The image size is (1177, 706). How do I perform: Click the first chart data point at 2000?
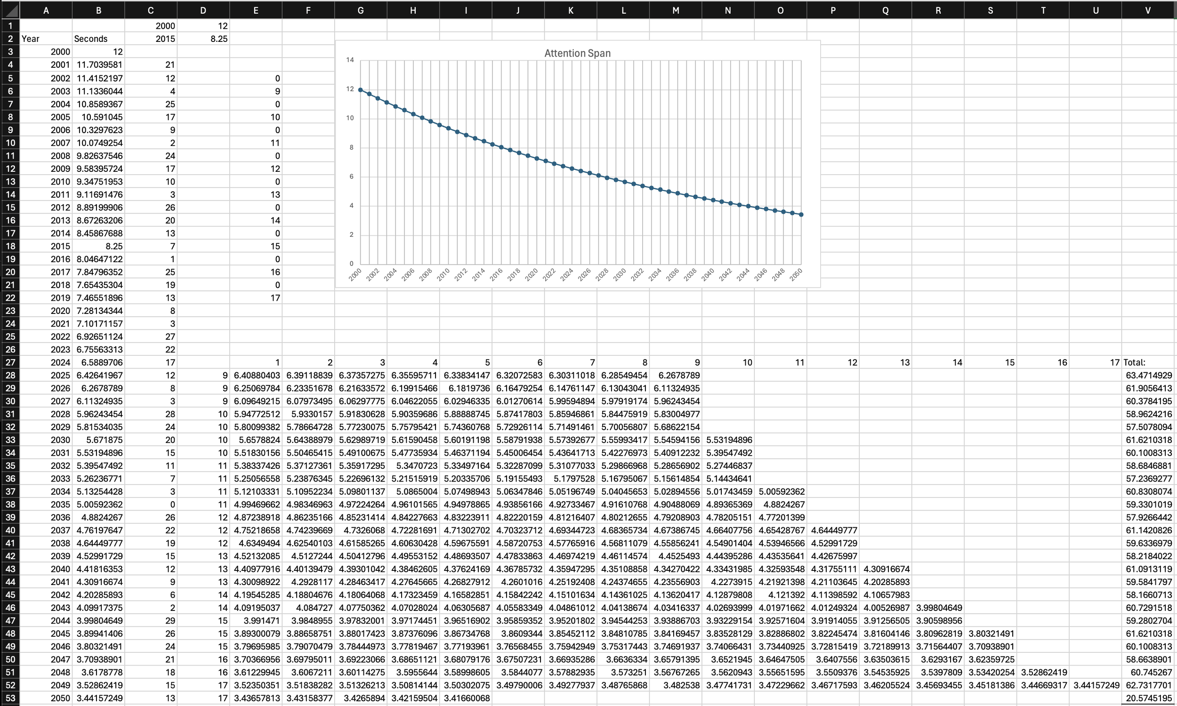[x=360, y=90]
